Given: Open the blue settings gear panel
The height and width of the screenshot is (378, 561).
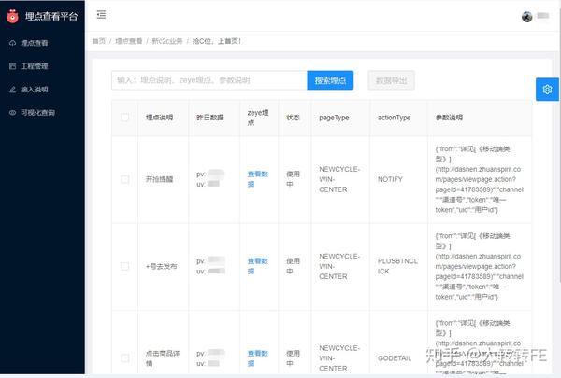Looking at the screenshot, I should click(547, 90).
